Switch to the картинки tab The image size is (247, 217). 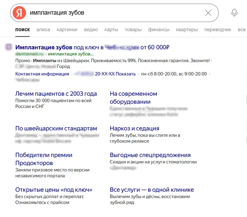point(67,30)
